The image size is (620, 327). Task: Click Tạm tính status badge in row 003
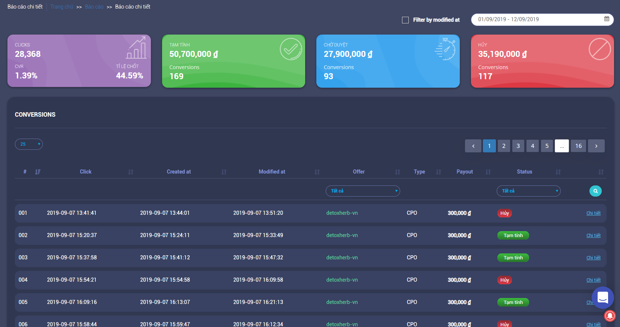pos(513,258)
